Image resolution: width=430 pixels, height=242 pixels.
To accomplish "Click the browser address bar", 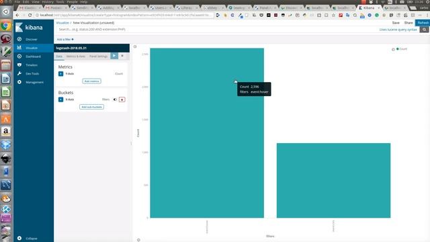I will pos(125,15).
